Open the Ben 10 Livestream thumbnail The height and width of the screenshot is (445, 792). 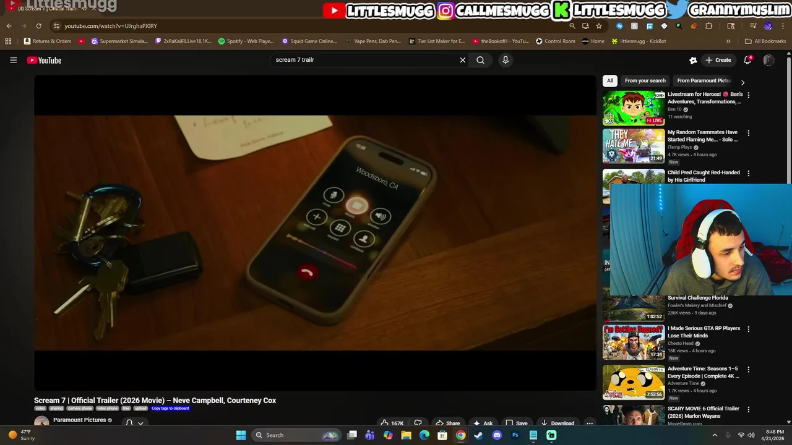[634, 108]
